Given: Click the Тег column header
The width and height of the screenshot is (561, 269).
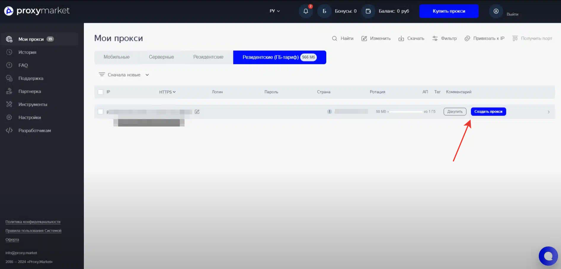Looking at the screenshot, I should (x=437, y=92).
